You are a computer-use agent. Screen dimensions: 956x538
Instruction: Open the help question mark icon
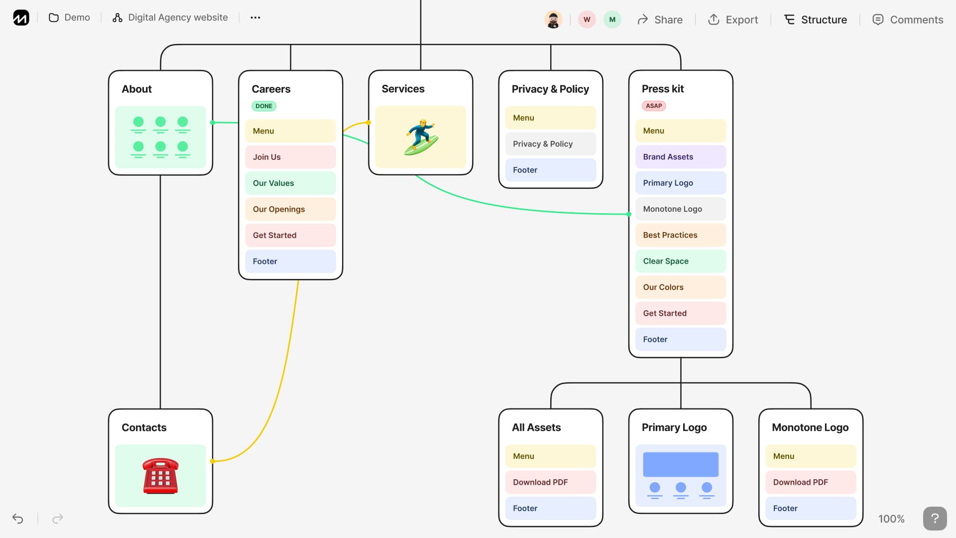click(x=935, y=518)
